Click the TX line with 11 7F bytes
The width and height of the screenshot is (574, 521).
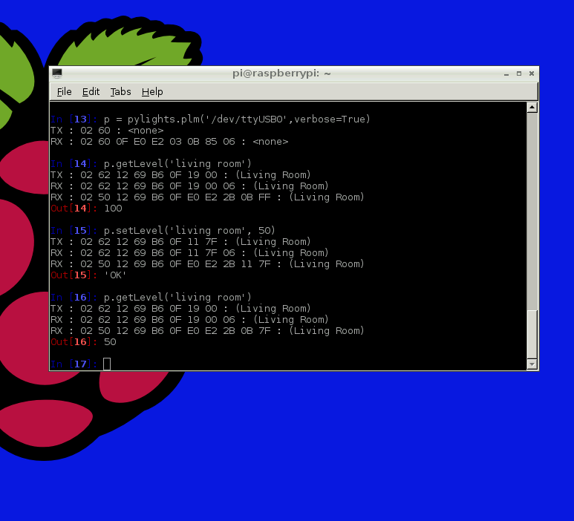(x=180, y=241)
